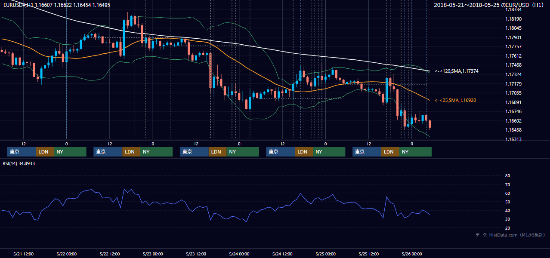The image size is (550, 258).
Task: Select the 東京 session box for 5/21
Action: tap(22, 152)
